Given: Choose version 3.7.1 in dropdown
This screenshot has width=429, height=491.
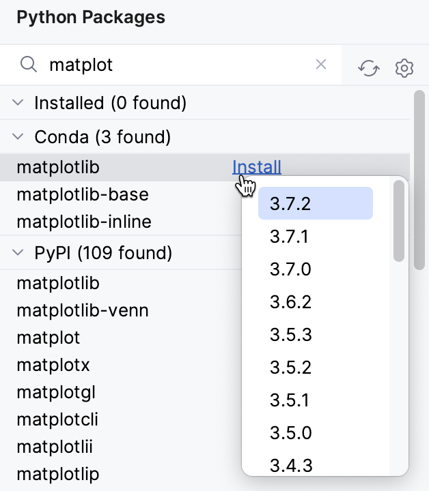Looking at the screenshot, I should click(290, 237).
